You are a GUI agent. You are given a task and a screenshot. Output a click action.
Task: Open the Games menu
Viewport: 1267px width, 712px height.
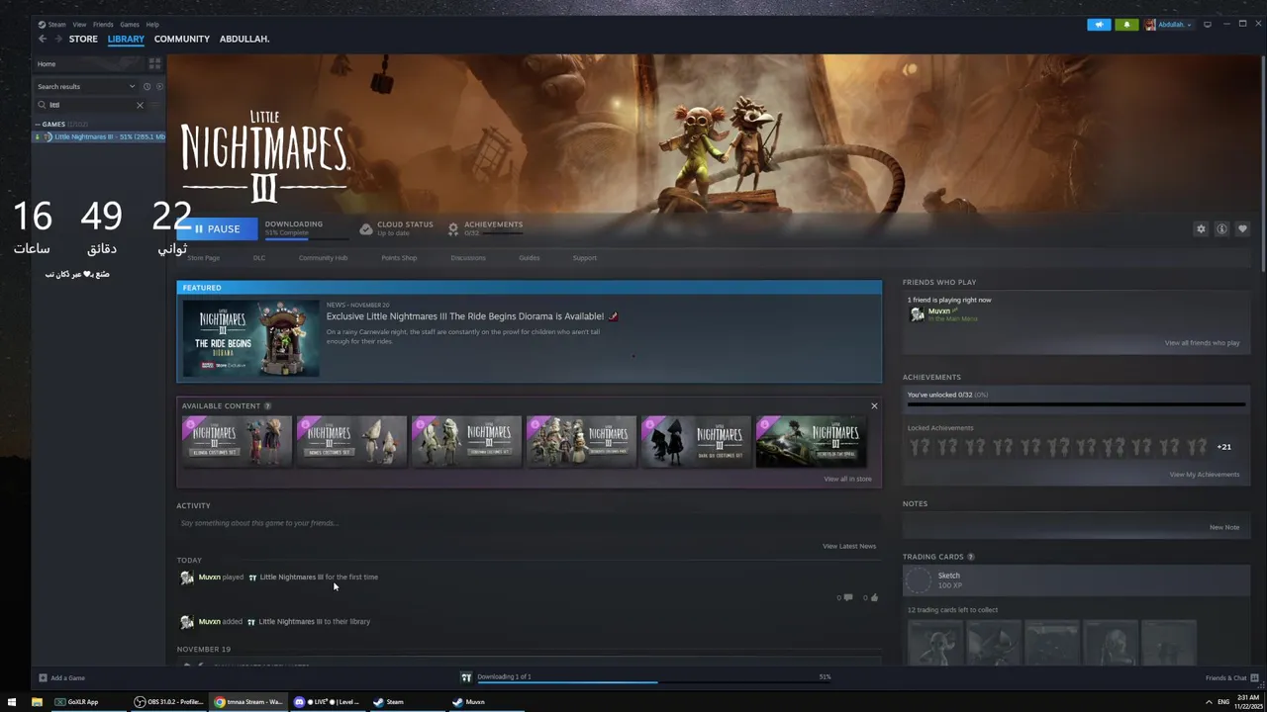[x=130, y=24]
